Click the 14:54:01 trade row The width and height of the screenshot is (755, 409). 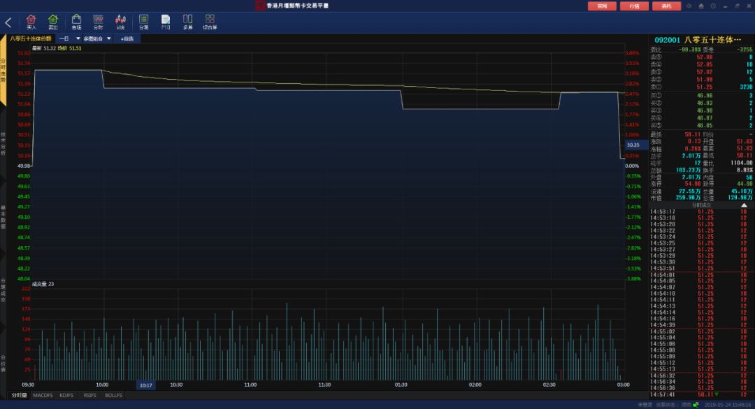[701, 275]
